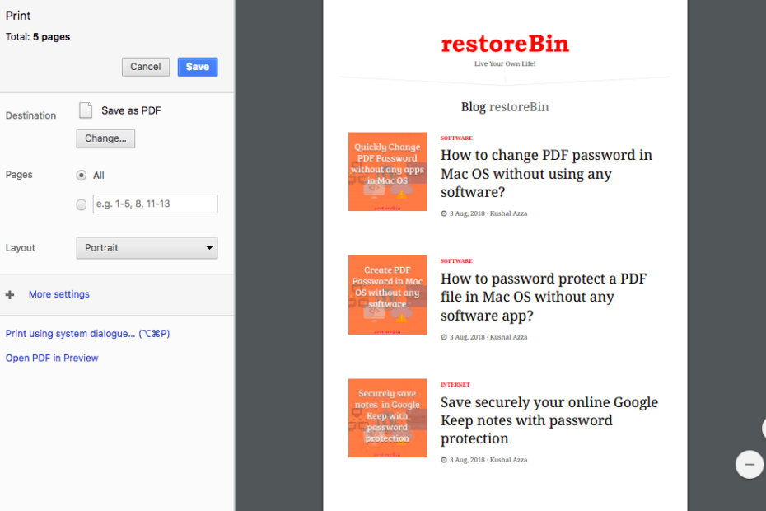The width and height of the screenshot is (766, 511).
Task: Click the blue Save button
Action: 198,67
